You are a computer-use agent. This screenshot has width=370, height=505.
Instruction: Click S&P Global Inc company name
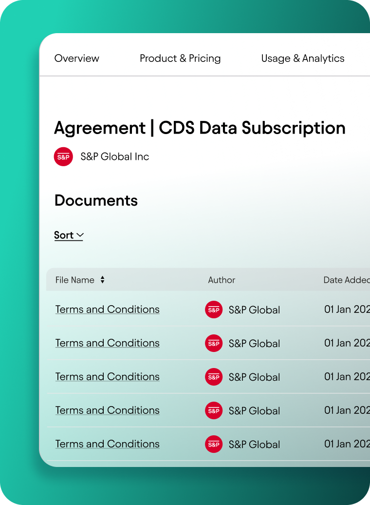point(115,156)
